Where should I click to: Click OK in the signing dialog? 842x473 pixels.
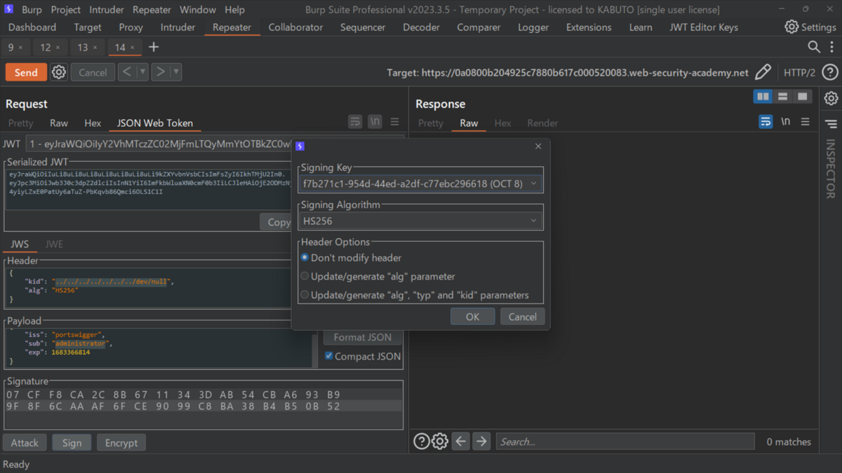point(472,317)
